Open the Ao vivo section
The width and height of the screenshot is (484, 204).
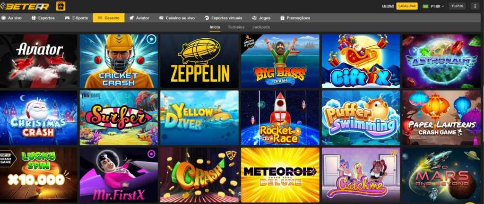[x=11, y=18]
